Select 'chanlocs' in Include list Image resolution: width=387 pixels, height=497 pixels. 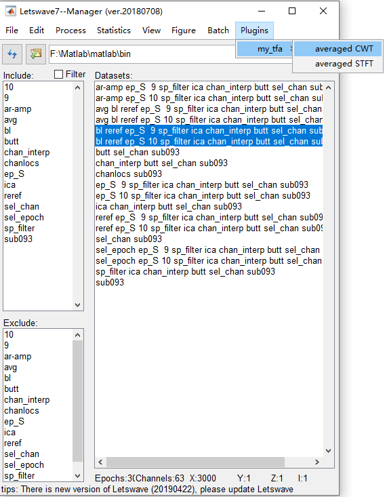click(38, 163)
